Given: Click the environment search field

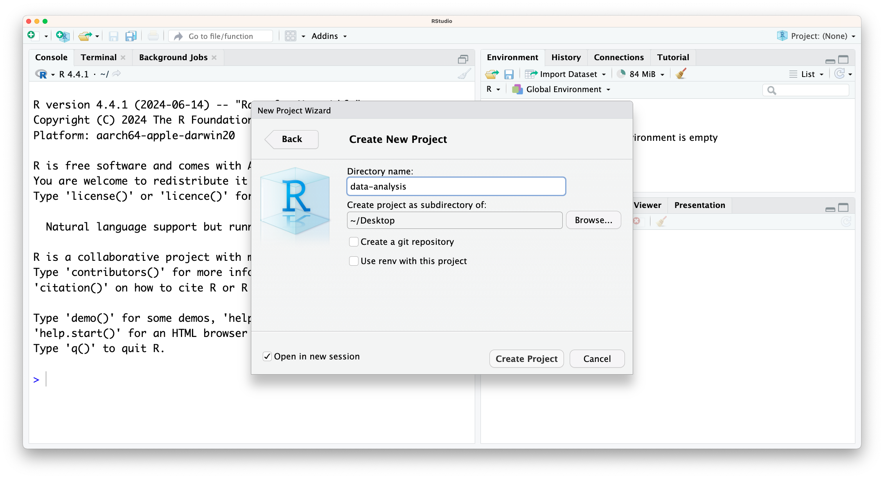Looking at the screenshot, I should click(x=806, y=90).
